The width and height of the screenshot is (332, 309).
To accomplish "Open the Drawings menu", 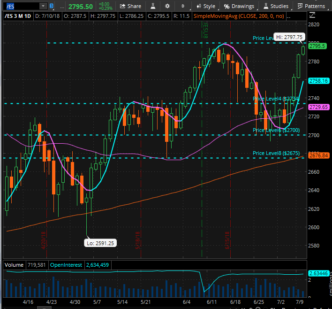I will 239,7.
